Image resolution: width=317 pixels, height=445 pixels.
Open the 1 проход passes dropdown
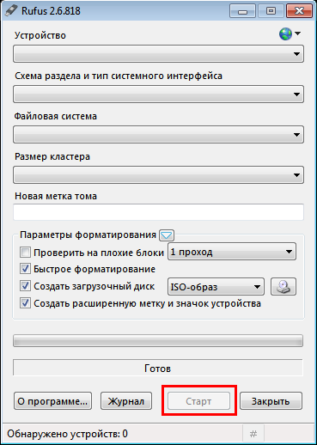(x=232, y=252)
